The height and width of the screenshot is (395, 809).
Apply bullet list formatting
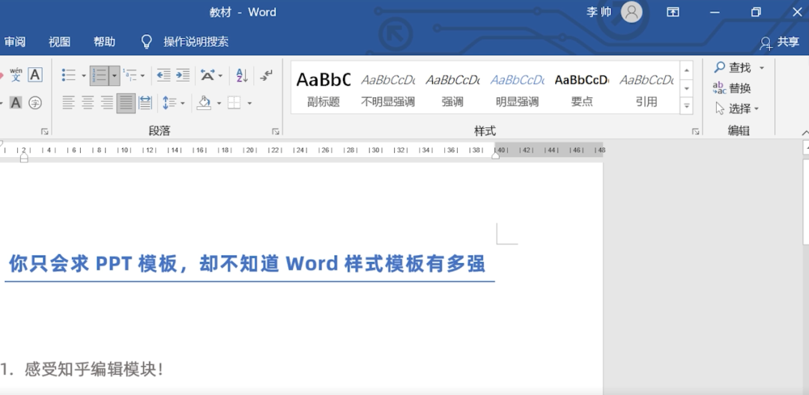[69, 76]
